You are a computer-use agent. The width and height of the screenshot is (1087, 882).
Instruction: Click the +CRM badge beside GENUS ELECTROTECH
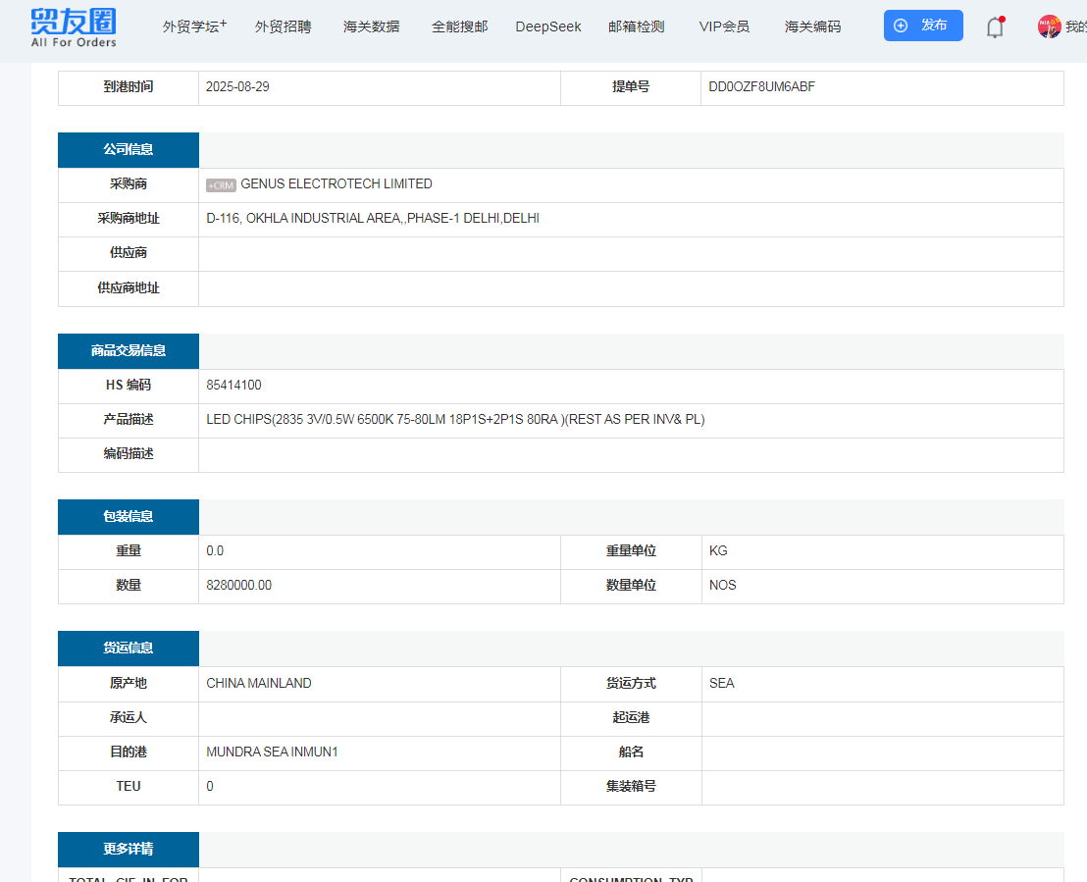coord(221,185)
